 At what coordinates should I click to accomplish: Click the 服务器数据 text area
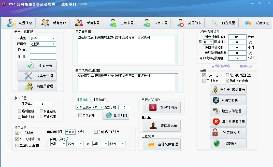click(x=128, y=49)
